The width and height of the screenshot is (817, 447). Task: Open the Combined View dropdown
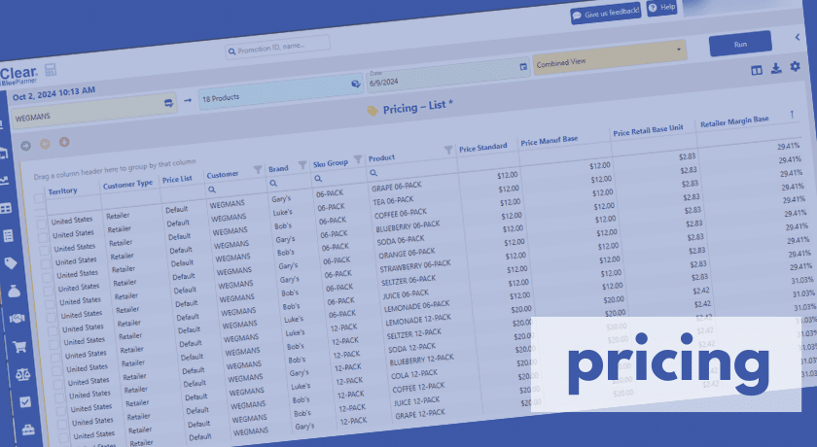(609, 57)
